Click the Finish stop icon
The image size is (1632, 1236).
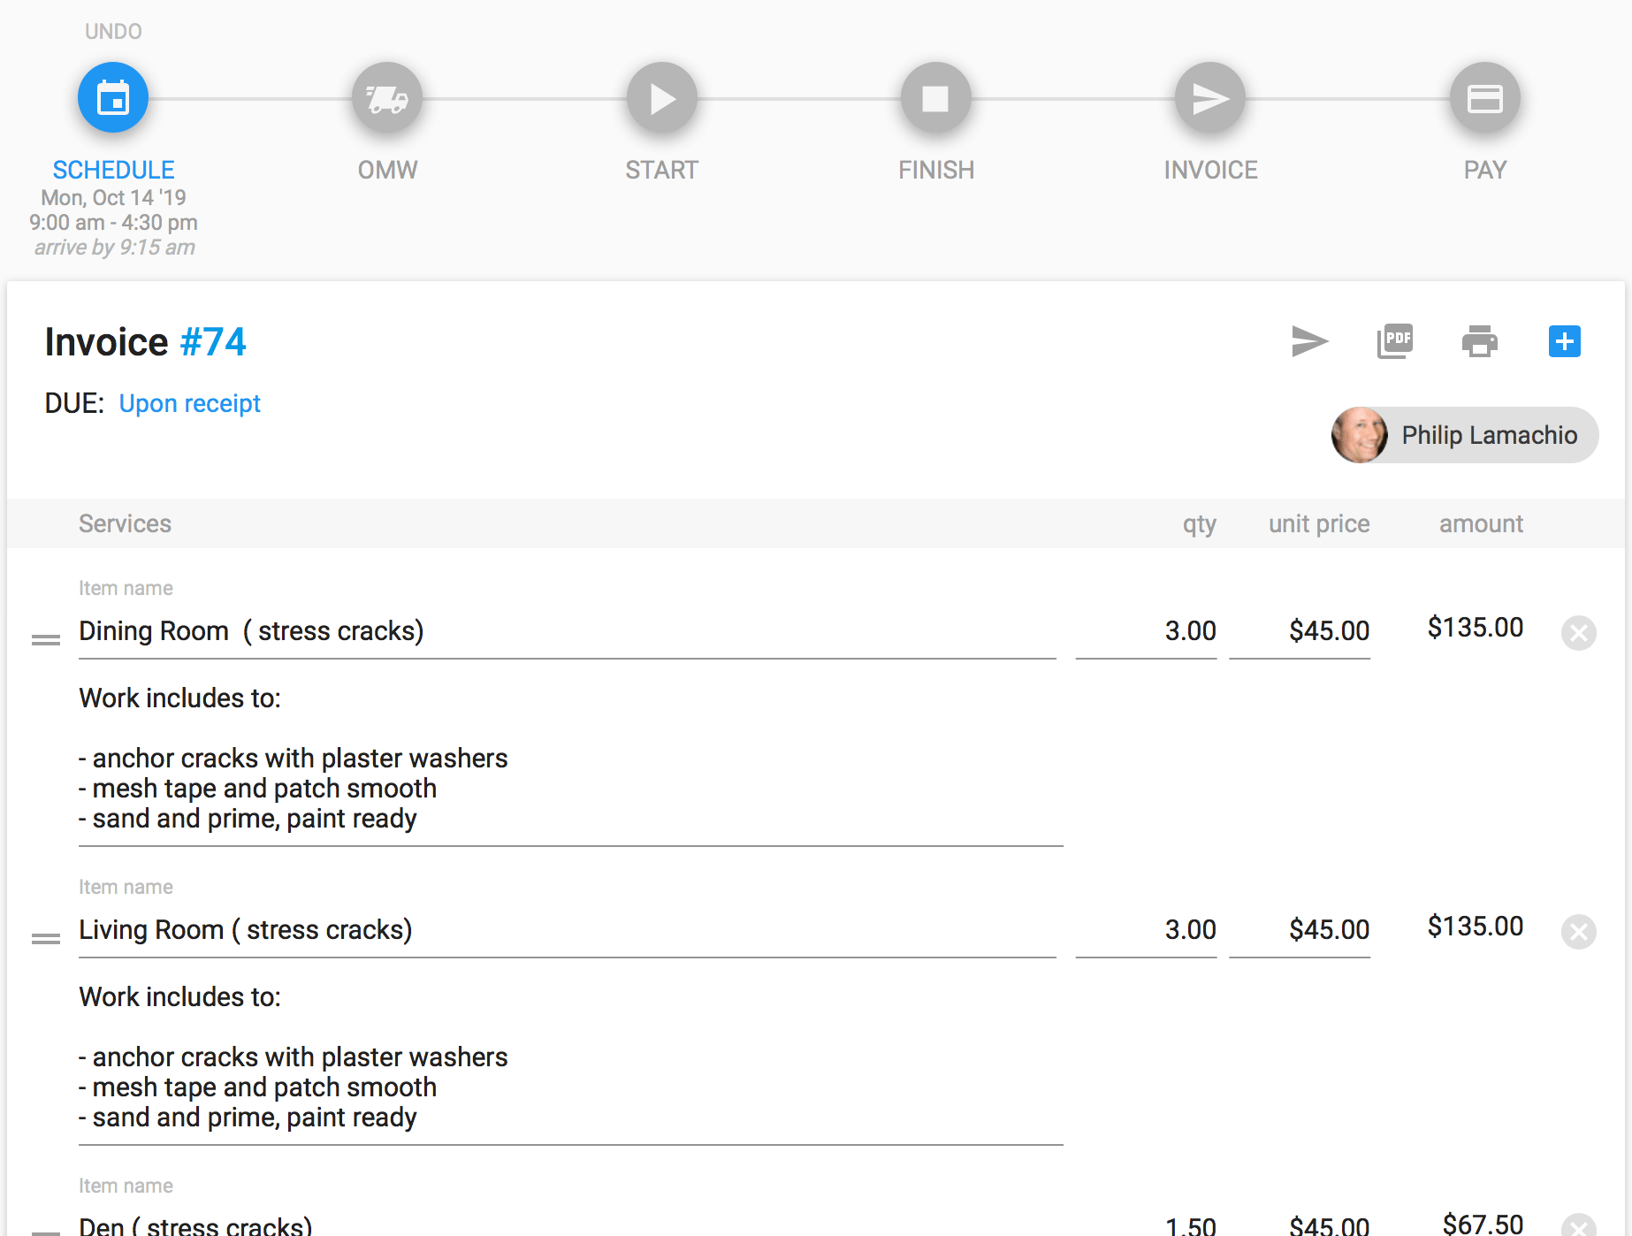point(936,97)
